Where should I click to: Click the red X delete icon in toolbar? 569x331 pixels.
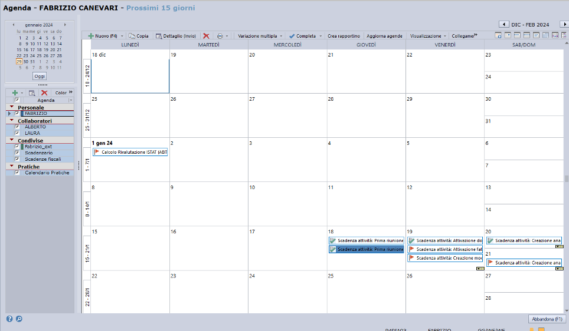(x=206, y=36)
